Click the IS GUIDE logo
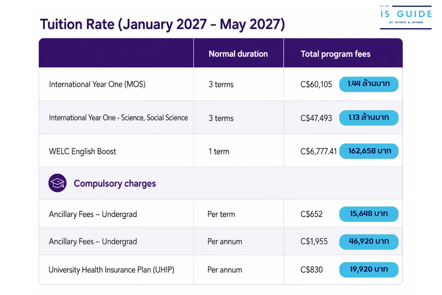 [406, 17]
